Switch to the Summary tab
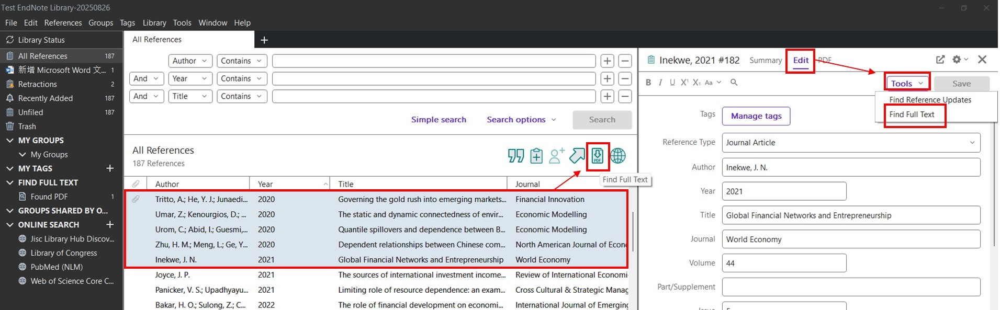Viewport: 1000px width, 310px height. point(765,60)
